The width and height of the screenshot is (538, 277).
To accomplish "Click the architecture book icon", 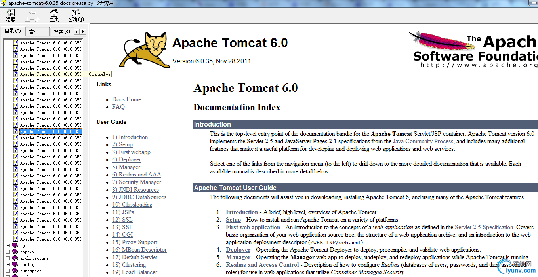I will (x=15, y=258).
